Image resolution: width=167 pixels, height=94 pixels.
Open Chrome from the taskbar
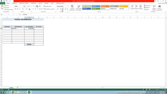coord(13,92)
